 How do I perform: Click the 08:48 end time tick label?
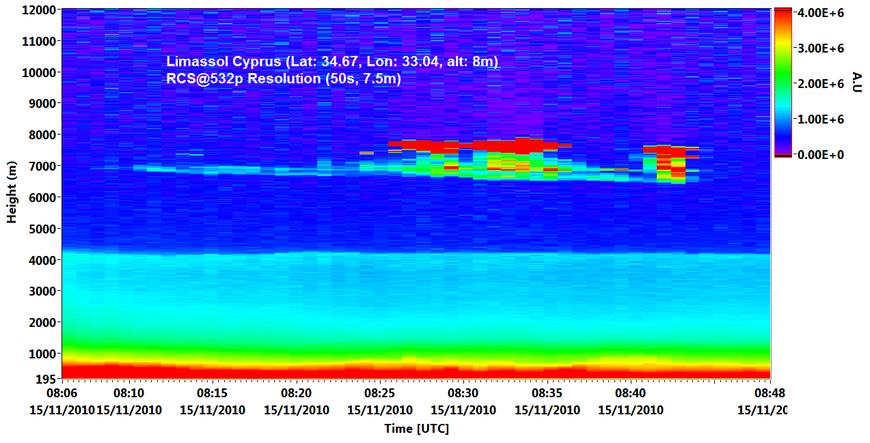click(x=770, y=394)
